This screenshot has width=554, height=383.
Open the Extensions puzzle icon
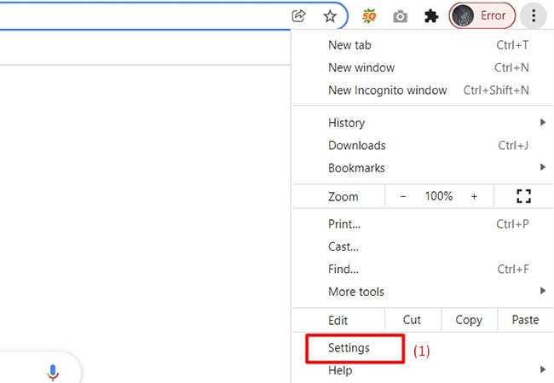click(x=431, y=15)
